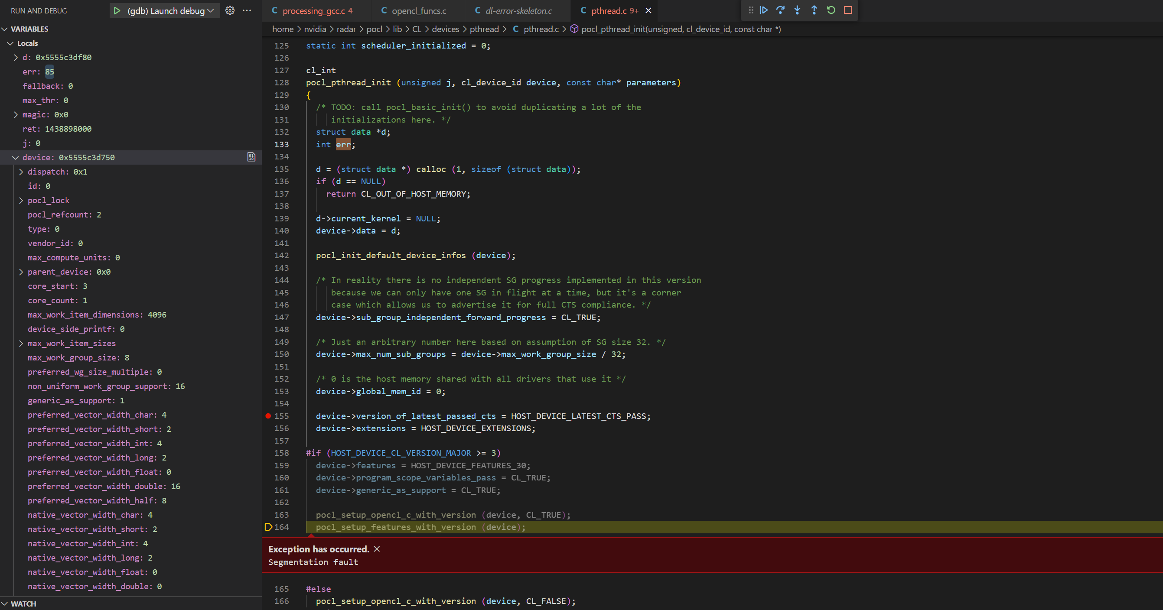This screenshot has height=610, width=1163.
Task: Click the Step Out debug icon
Action: click(814, 10)
